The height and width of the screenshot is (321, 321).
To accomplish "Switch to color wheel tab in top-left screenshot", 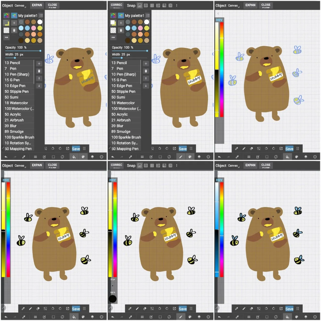I will 7,15.
